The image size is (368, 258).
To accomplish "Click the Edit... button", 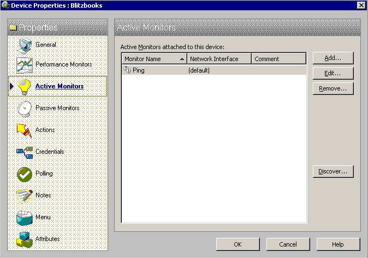I will 333,73.
